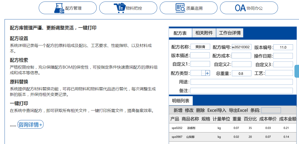The width and height of the screenshot is (299, 144).
Task: Click the 条码 input box
Action: click(271, 110)
